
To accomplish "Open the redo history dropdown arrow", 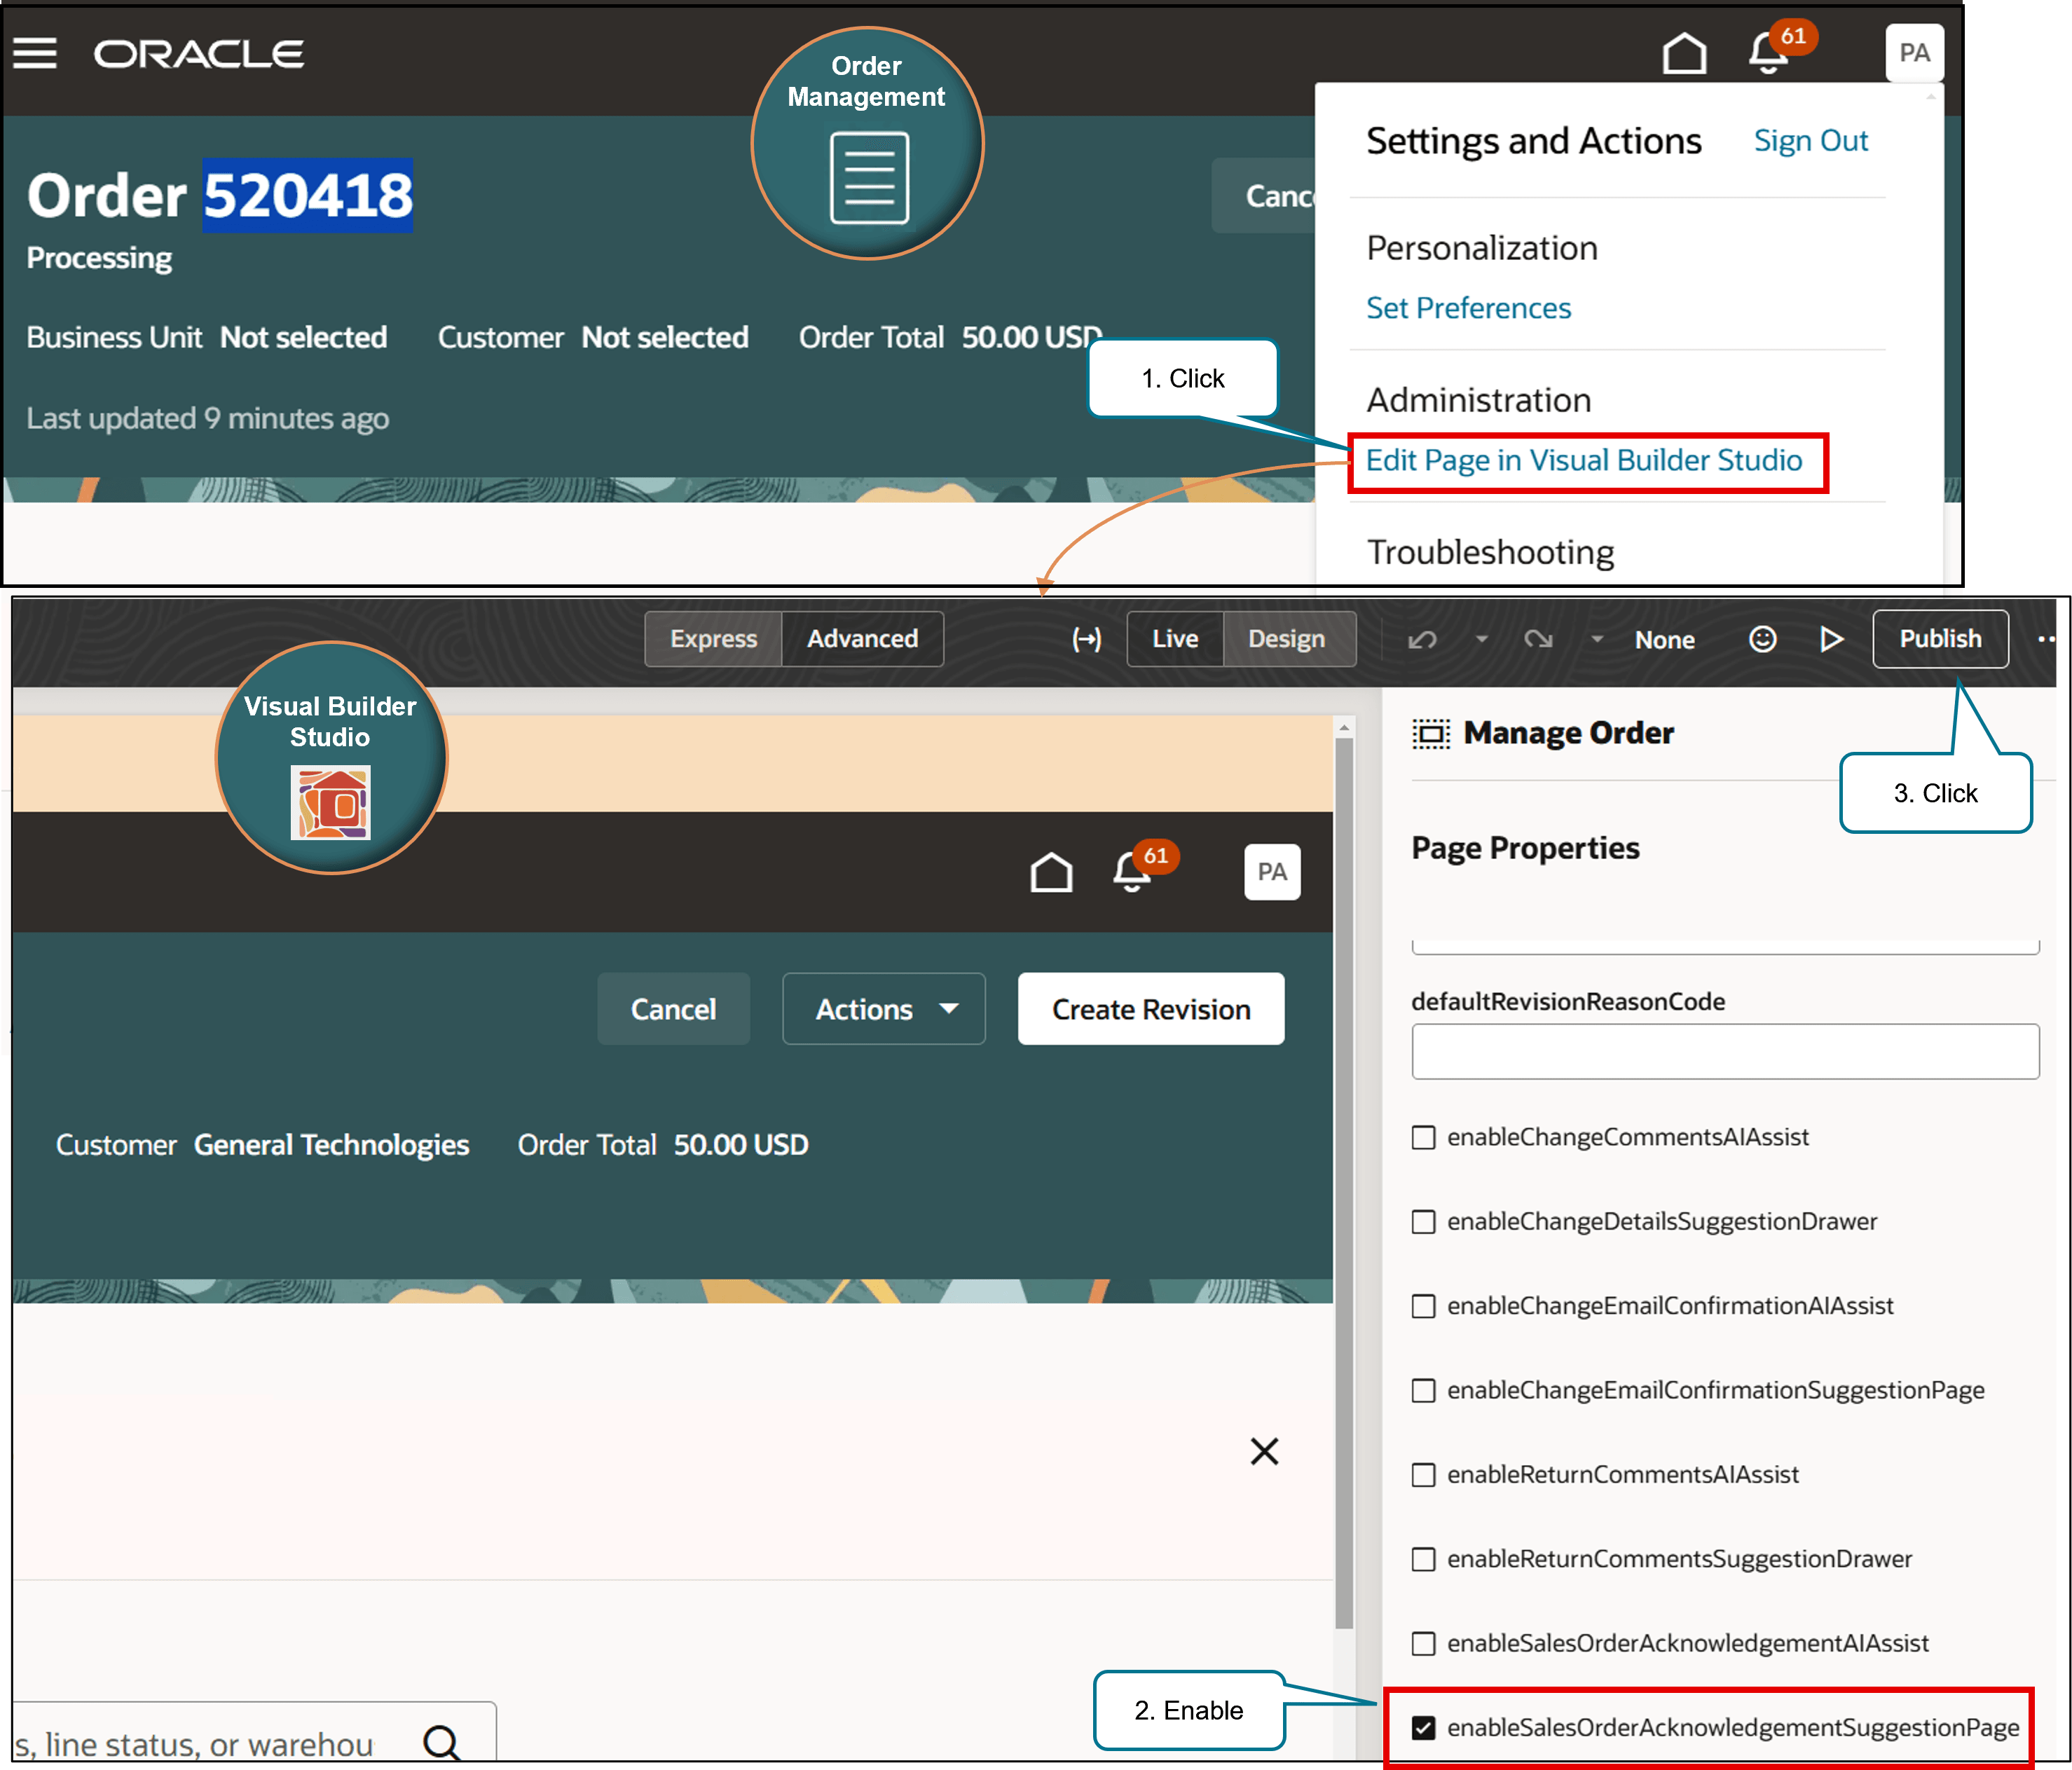I will (x=1597, y=639).
